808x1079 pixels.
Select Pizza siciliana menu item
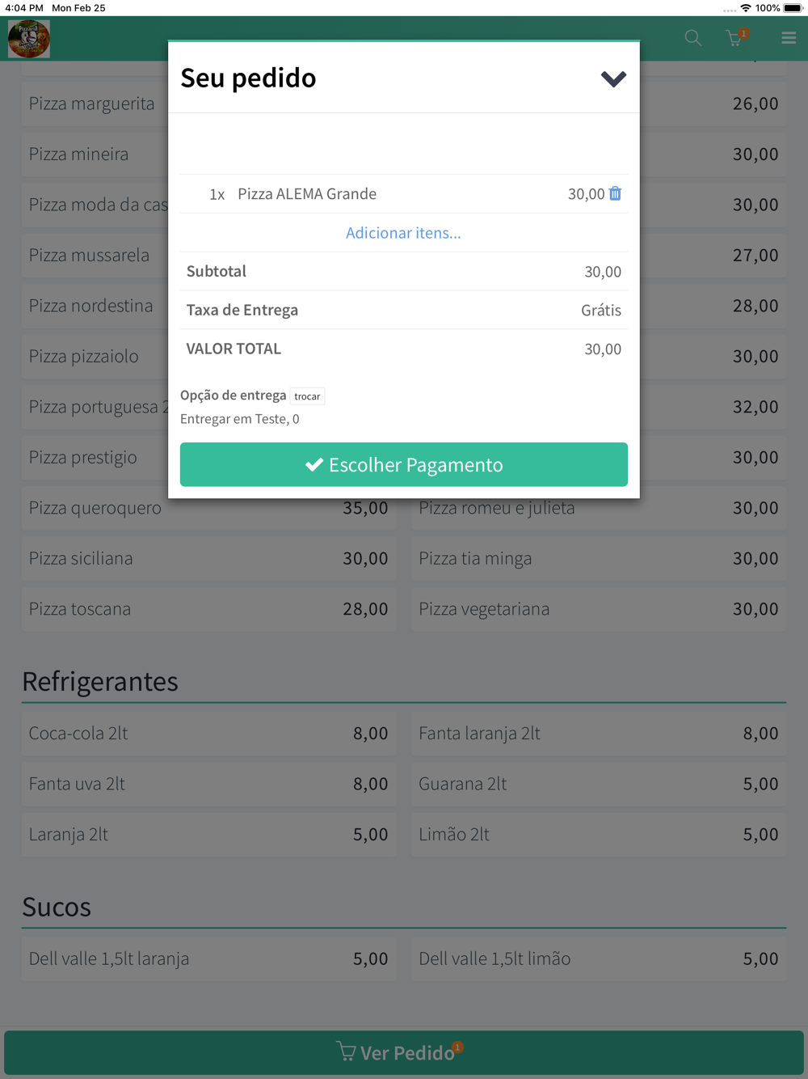coord(208,558)
